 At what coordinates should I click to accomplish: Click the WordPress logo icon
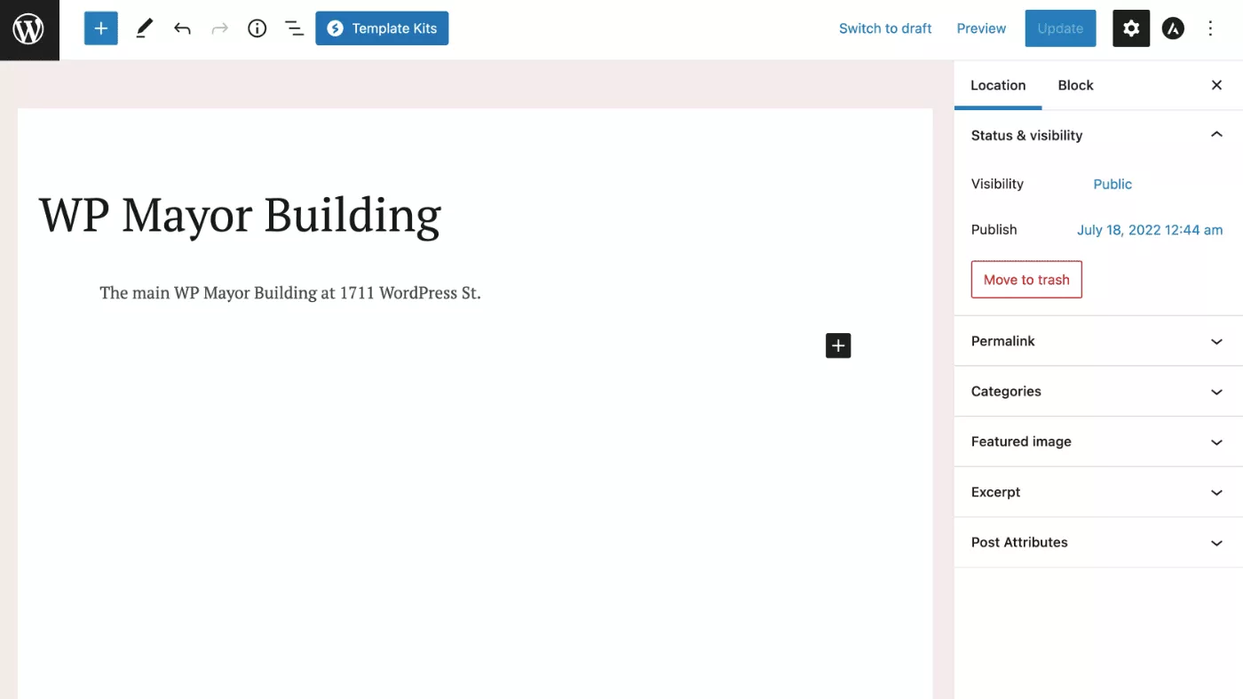click(29, 29)
